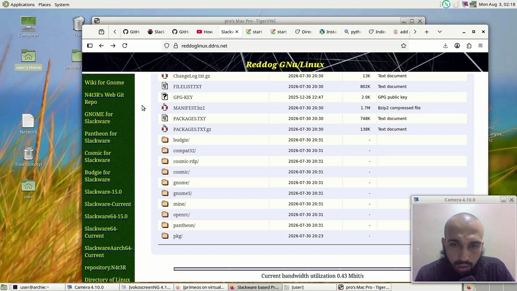Image resolution: width=517 pixels, height=291 pixels.
Task: Close the active Slackware tab
Action: point(237,32)
